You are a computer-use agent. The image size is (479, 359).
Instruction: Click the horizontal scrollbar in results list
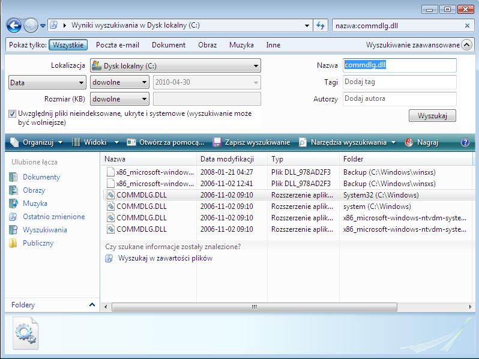[x=253, y=307]
